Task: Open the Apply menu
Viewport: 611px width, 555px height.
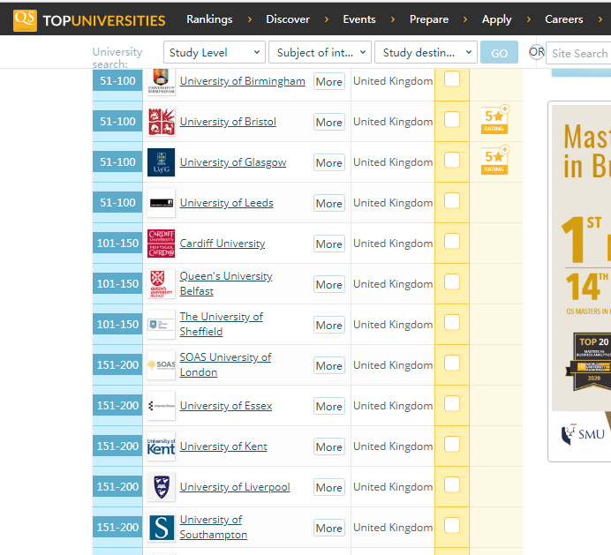Action: click(x=496, y=19)
